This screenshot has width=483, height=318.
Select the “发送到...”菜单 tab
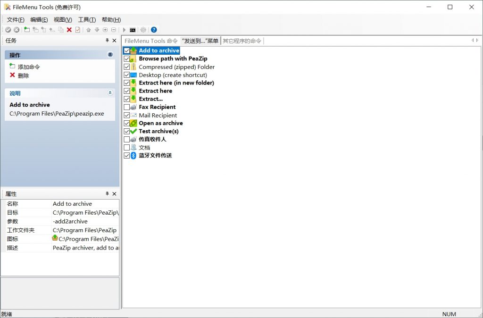tap(200, 41)
